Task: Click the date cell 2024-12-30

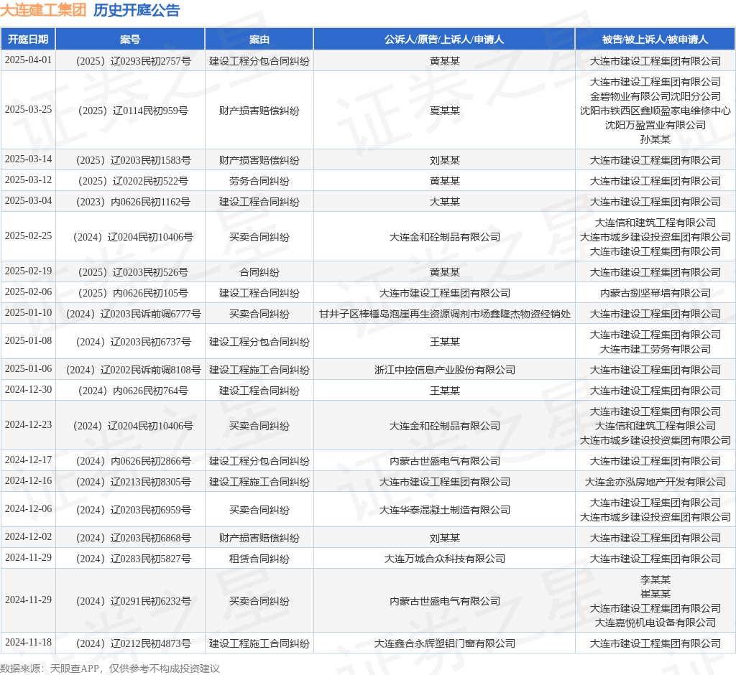Action: coord(28,389)
